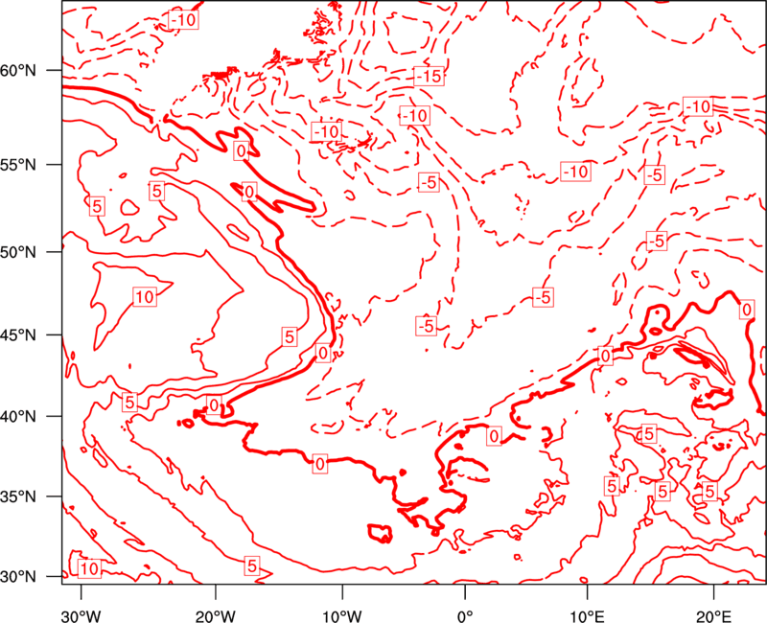Click the 60°N latitude axis label
767x623 pixels.
[x=18, y=71]
